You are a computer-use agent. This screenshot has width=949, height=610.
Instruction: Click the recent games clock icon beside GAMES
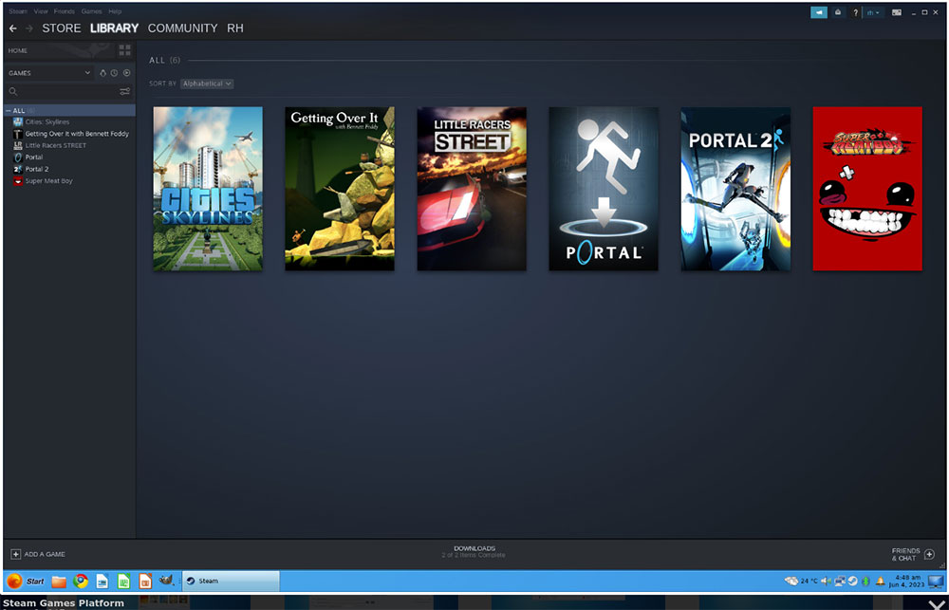click(x=115, y=72)
